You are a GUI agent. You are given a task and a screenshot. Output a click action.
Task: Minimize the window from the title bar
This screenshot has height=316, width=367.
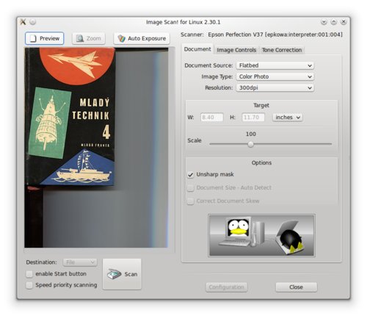(324, 22)
